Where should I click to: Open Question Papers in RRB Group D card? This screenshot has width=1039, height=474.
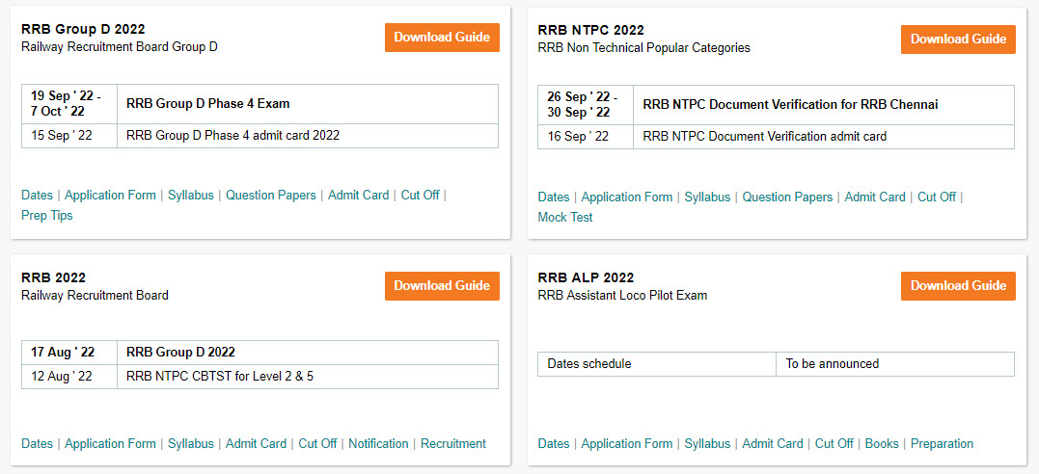[x=270, y=195]
